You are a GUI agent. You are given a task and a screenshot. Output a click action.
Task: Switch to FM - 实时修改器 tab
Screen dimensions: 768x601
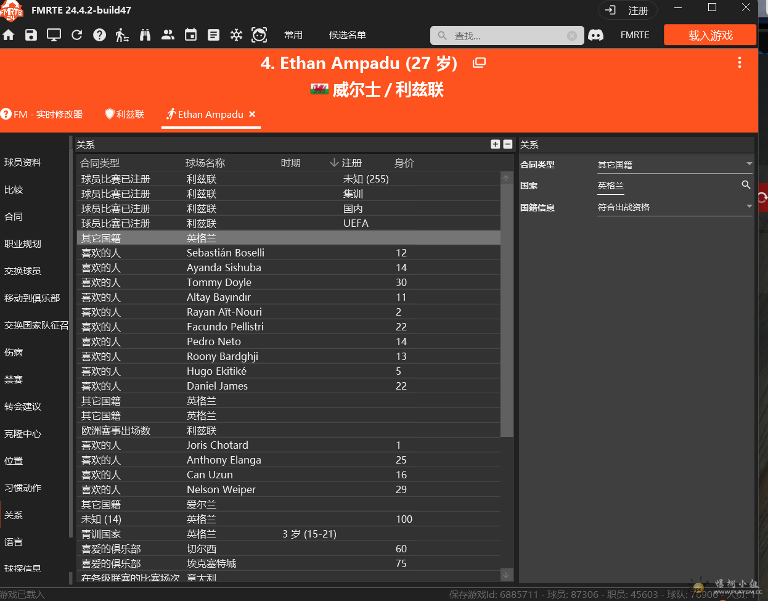pyautogui.click(x=42, y=114)
